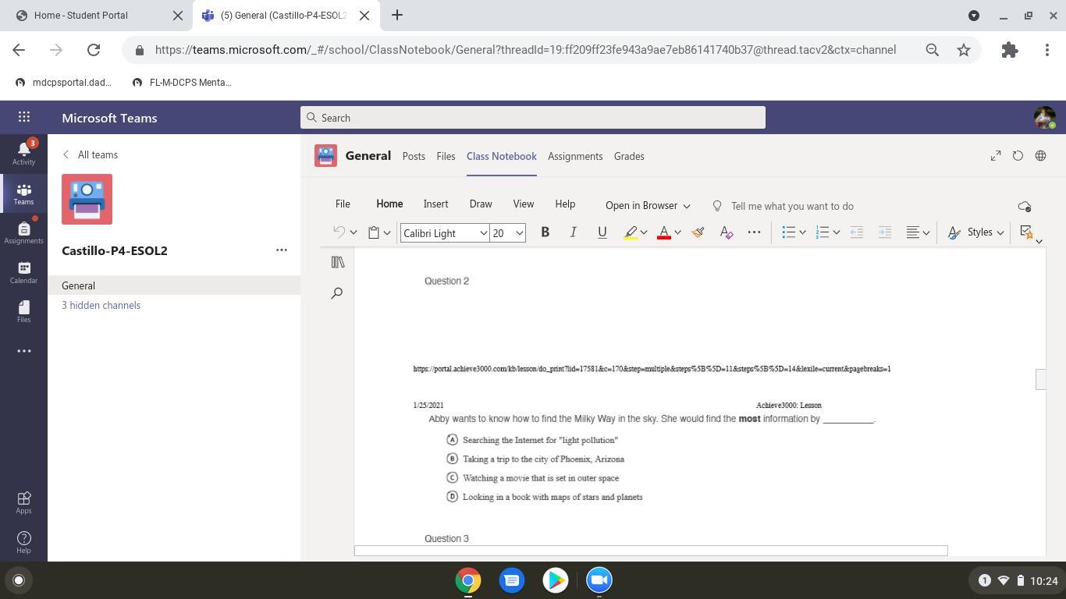Open Teams Help
Viewport: 1066px width, 599px height.
(23, 542)
